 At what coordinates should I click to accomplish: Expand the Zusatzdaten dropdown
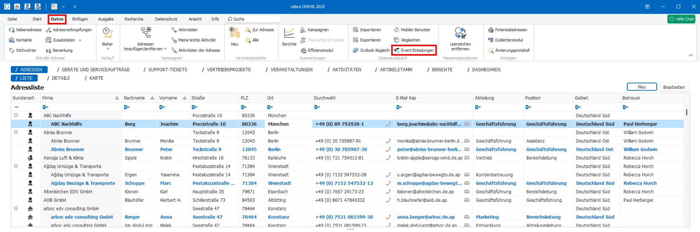80,40
